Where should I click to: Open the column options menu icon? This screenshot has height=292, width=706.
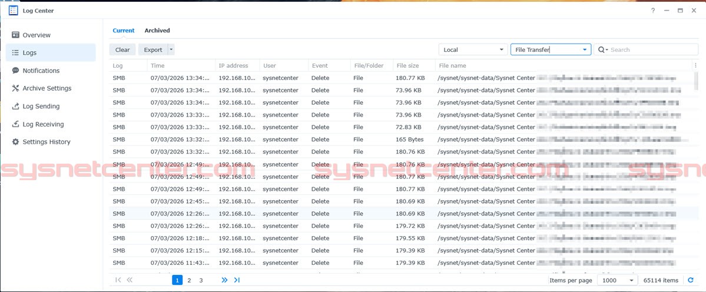(x=695, y=66)
